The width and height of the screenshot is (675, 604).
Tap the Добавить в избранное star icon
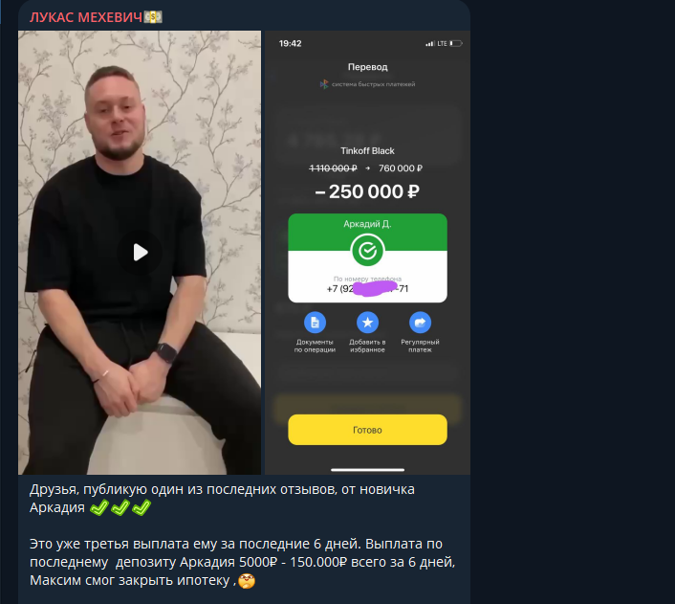click(367, 323)
